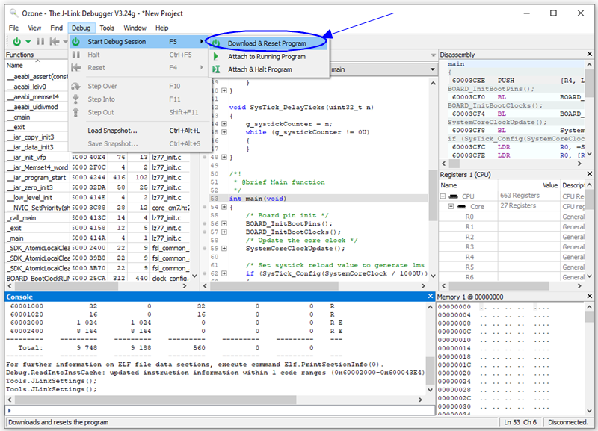Click the green power icon in toolbar

coord(16,42)
